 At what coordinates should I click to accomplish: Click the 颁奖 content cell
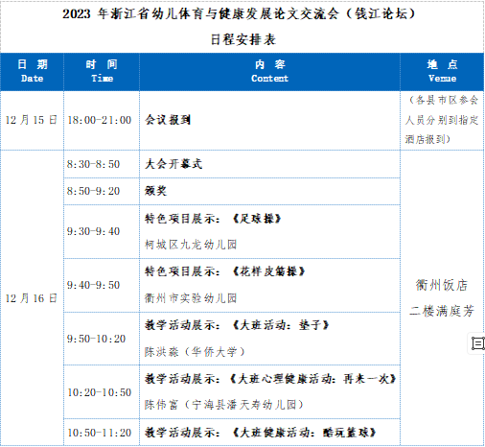[x=269, y=191]
